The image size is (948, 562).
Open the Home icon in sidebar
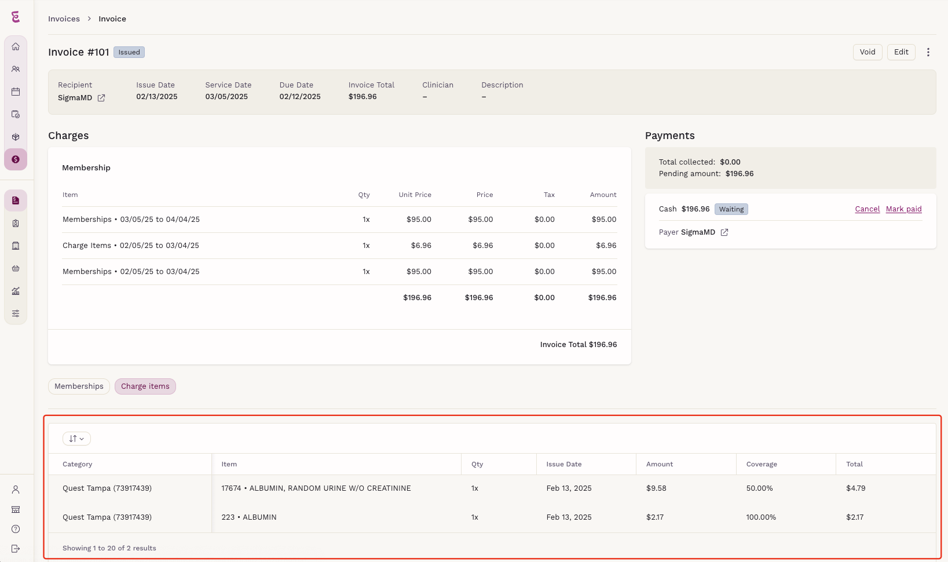coord(16,46)
